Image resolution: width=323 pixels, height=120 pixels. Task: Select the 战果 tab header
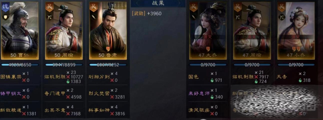coord(158,3)
